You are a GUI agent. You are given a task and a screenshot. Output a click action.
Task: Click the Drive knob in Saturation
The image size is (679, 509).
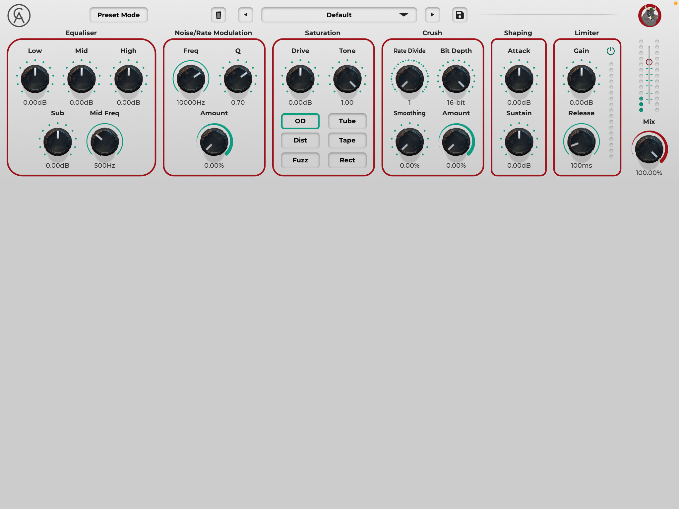pos(300,79)
